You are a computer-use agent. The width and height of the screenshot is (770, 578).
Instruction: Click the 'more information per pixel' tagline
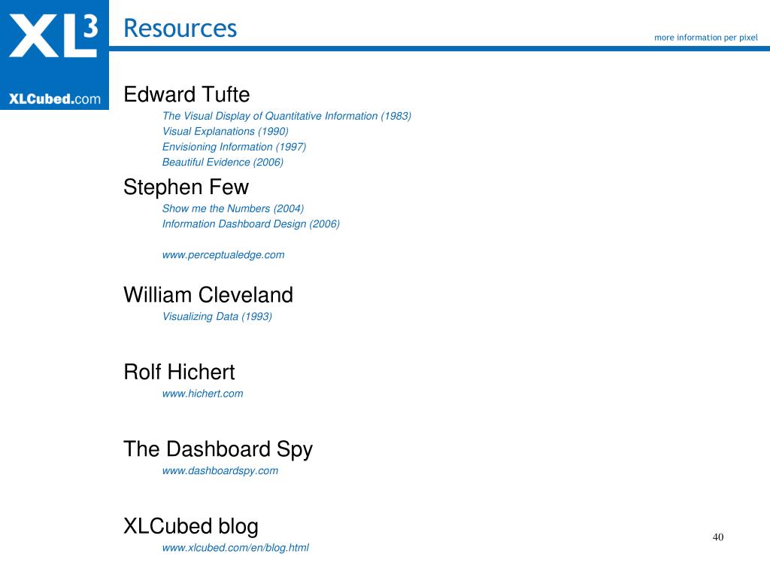click(705, 38)
